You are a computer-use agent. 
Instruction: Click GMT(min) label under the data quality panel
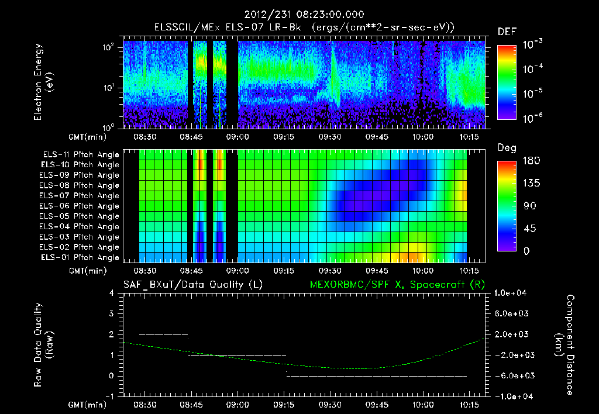88,405
